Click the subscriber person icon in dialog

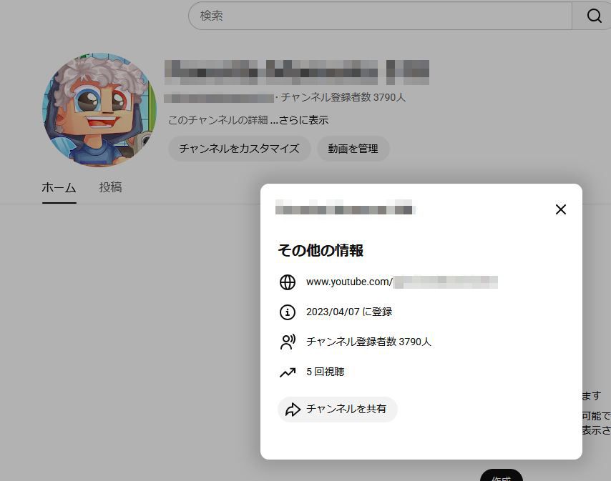(288, 342)
